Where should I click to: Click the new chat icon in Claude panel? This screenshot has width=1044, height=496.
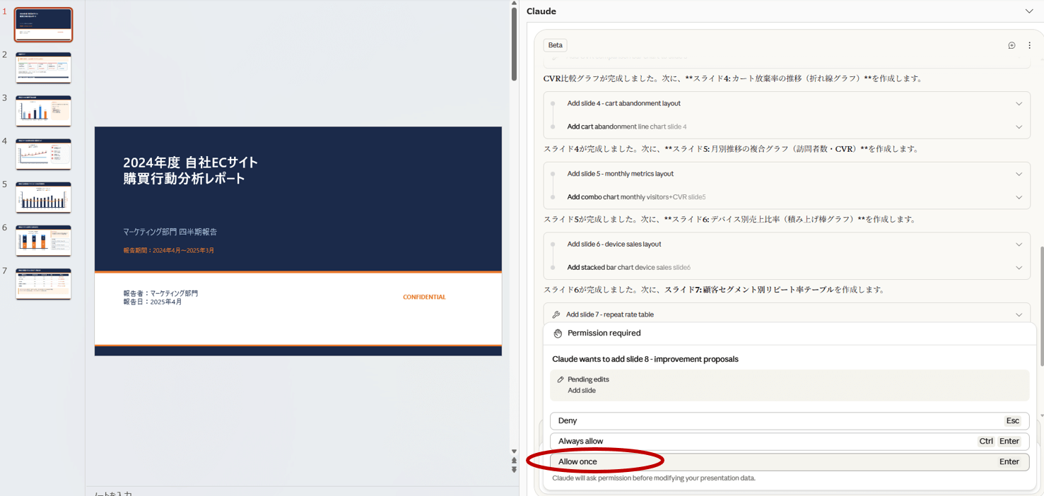point(1011,45)
